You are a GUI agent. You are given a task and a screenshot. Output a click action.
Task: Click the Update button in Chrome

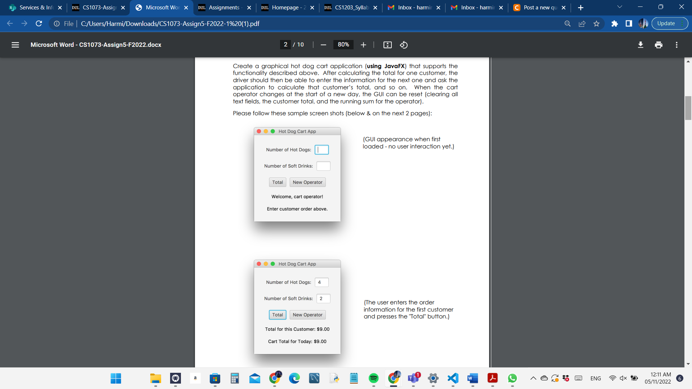[x=666, y=23]
